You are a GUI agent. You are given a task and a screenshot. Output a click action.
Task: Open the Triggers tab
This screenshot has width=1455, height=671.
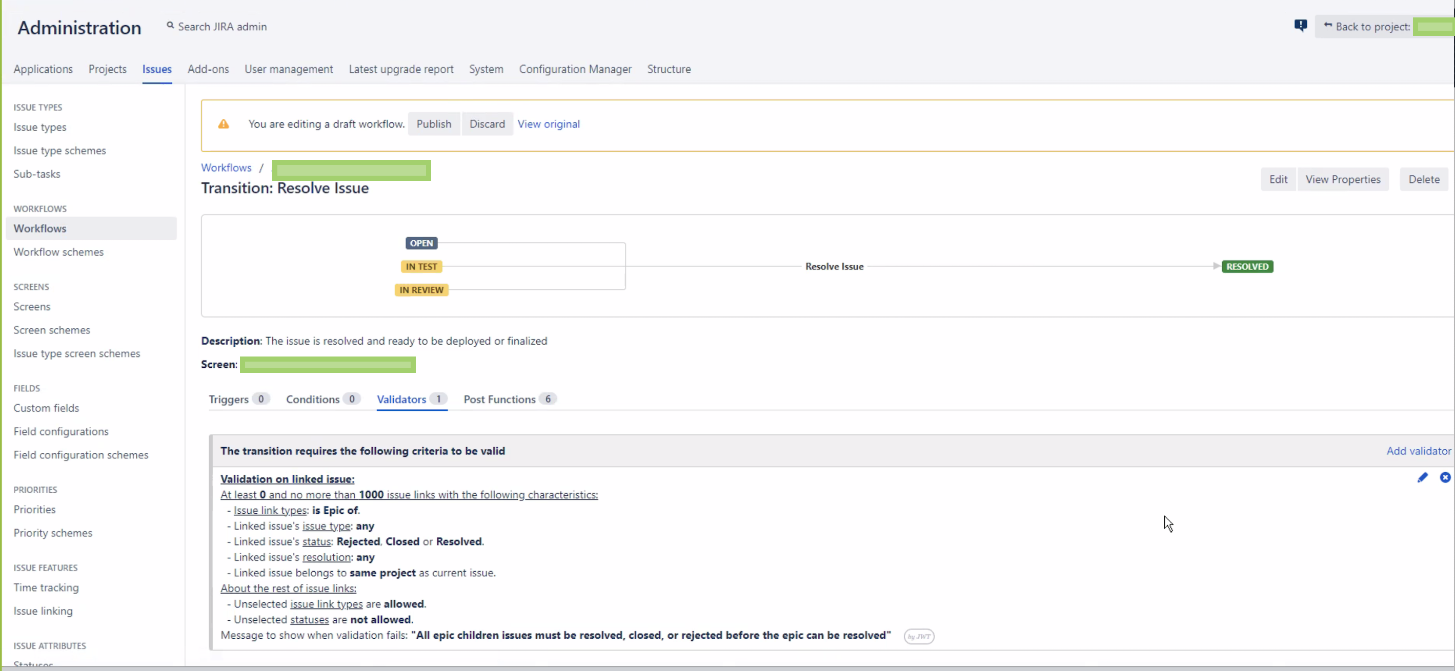coord(229,400)
